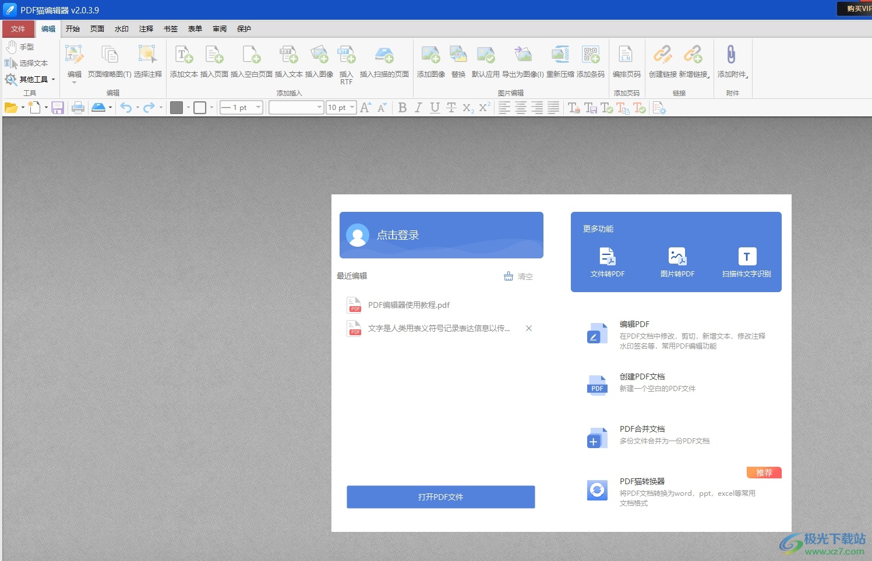Screen dimensions: 872x561
Task: Click the new document icon
Action: [x=35, y=108]
